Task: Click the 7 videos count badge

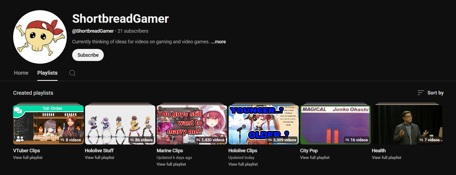Action: click(x=429, y=140)
